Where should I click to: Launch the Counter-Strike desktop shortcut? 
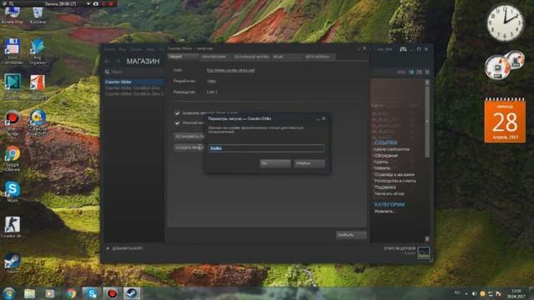click(x=13, y=227)
